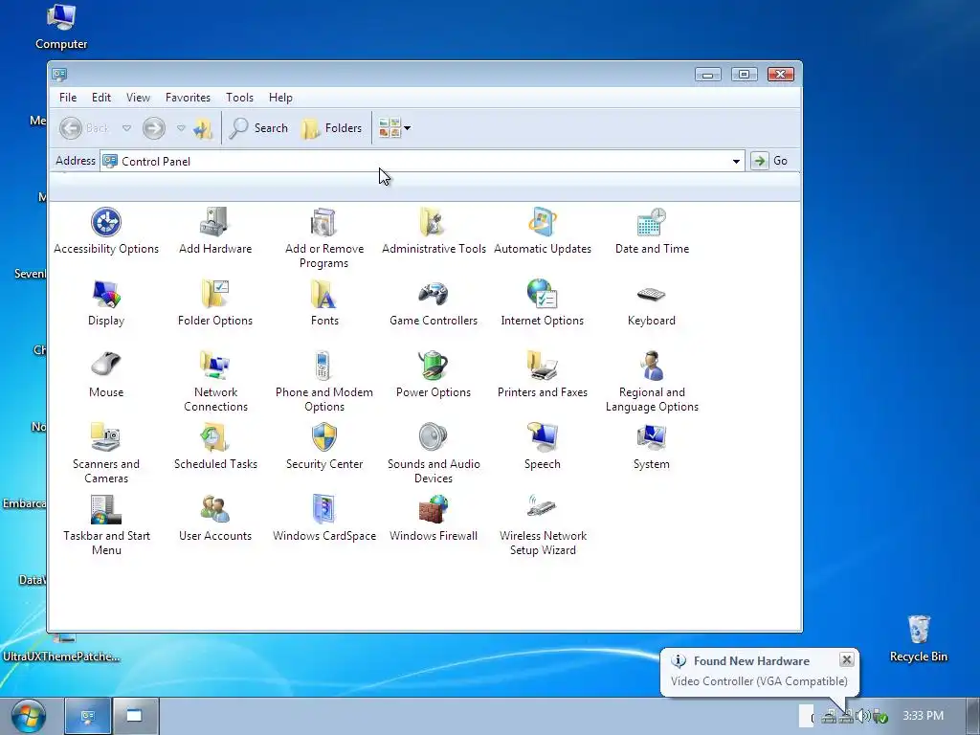Click the Start orb button
980x735 pixels.
pyautogui.click(x=28, y=716)
